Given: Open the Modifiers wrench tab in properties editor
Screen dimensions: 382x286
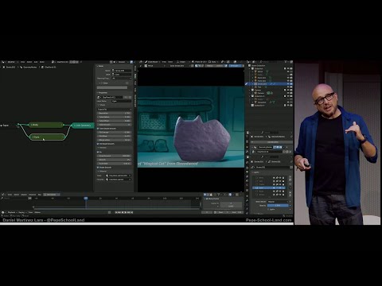Looking at the screenshot, I should pyautogui.click(x=247, y=152).
